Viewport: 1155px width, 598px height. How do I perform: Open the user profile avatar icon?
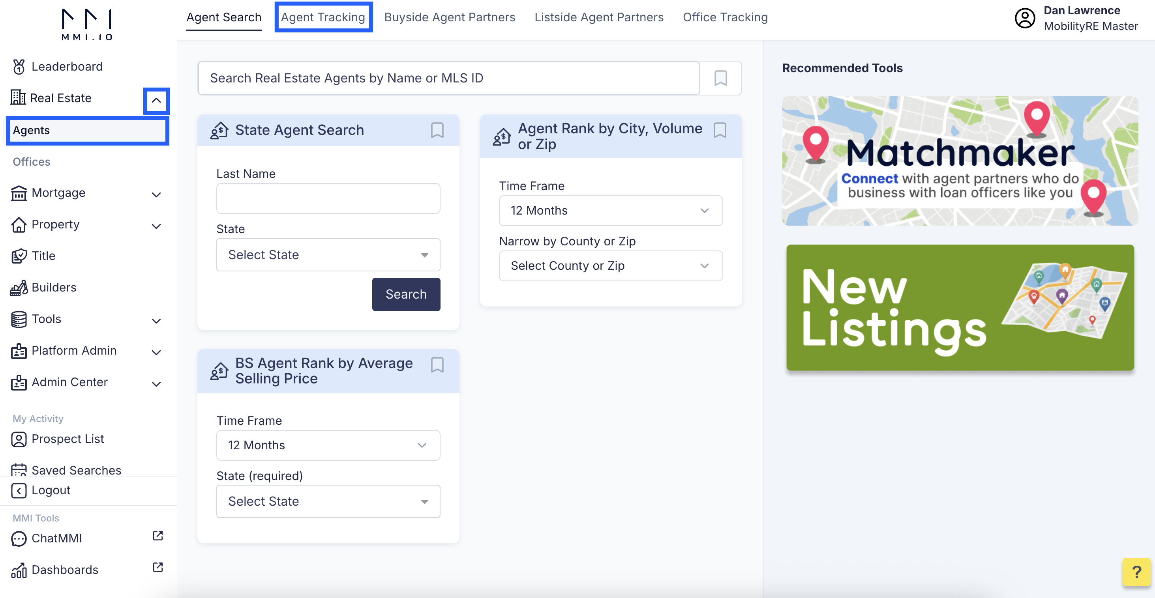[x=1024, y=19]
